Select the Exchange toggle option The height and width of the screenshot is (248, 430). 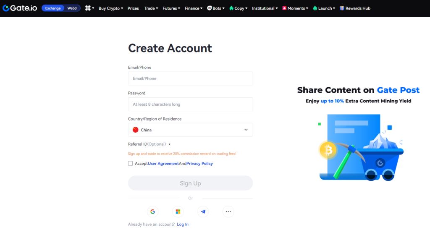[53, 8]
